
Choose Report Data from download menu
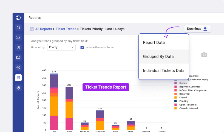pyautogui.click(x=164, y=43)
